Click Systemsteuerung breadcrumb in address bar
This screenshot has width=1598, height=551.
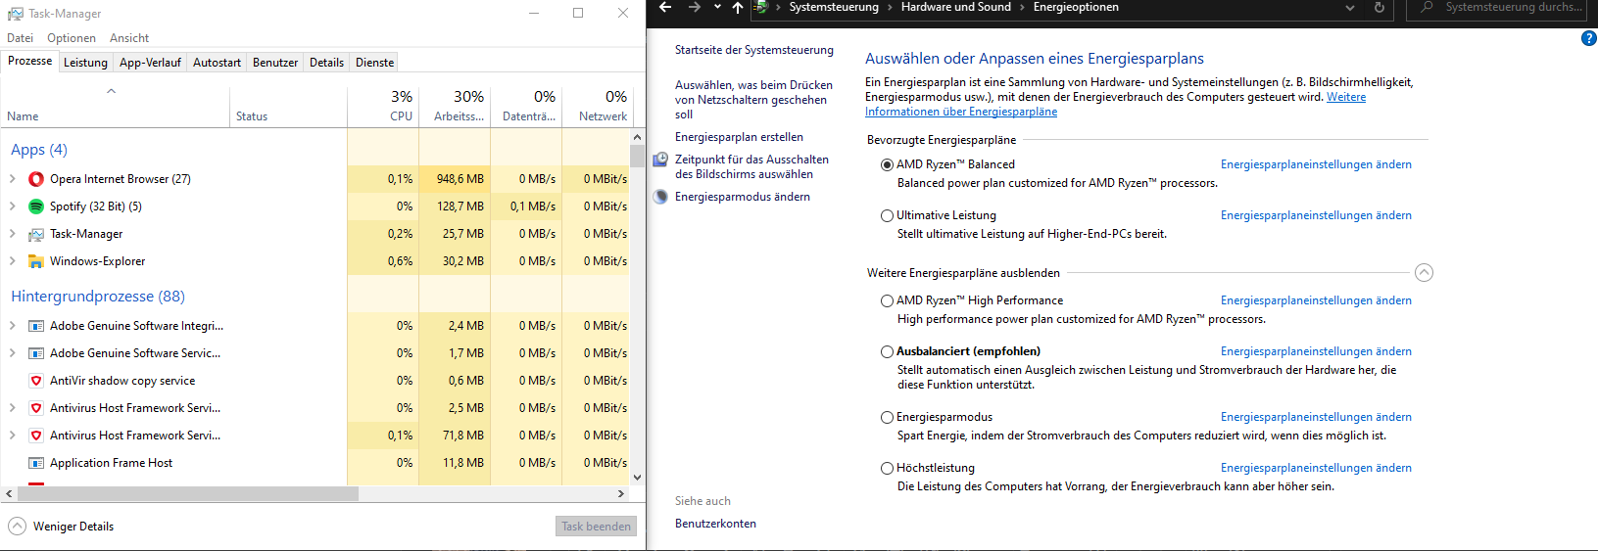834,7
